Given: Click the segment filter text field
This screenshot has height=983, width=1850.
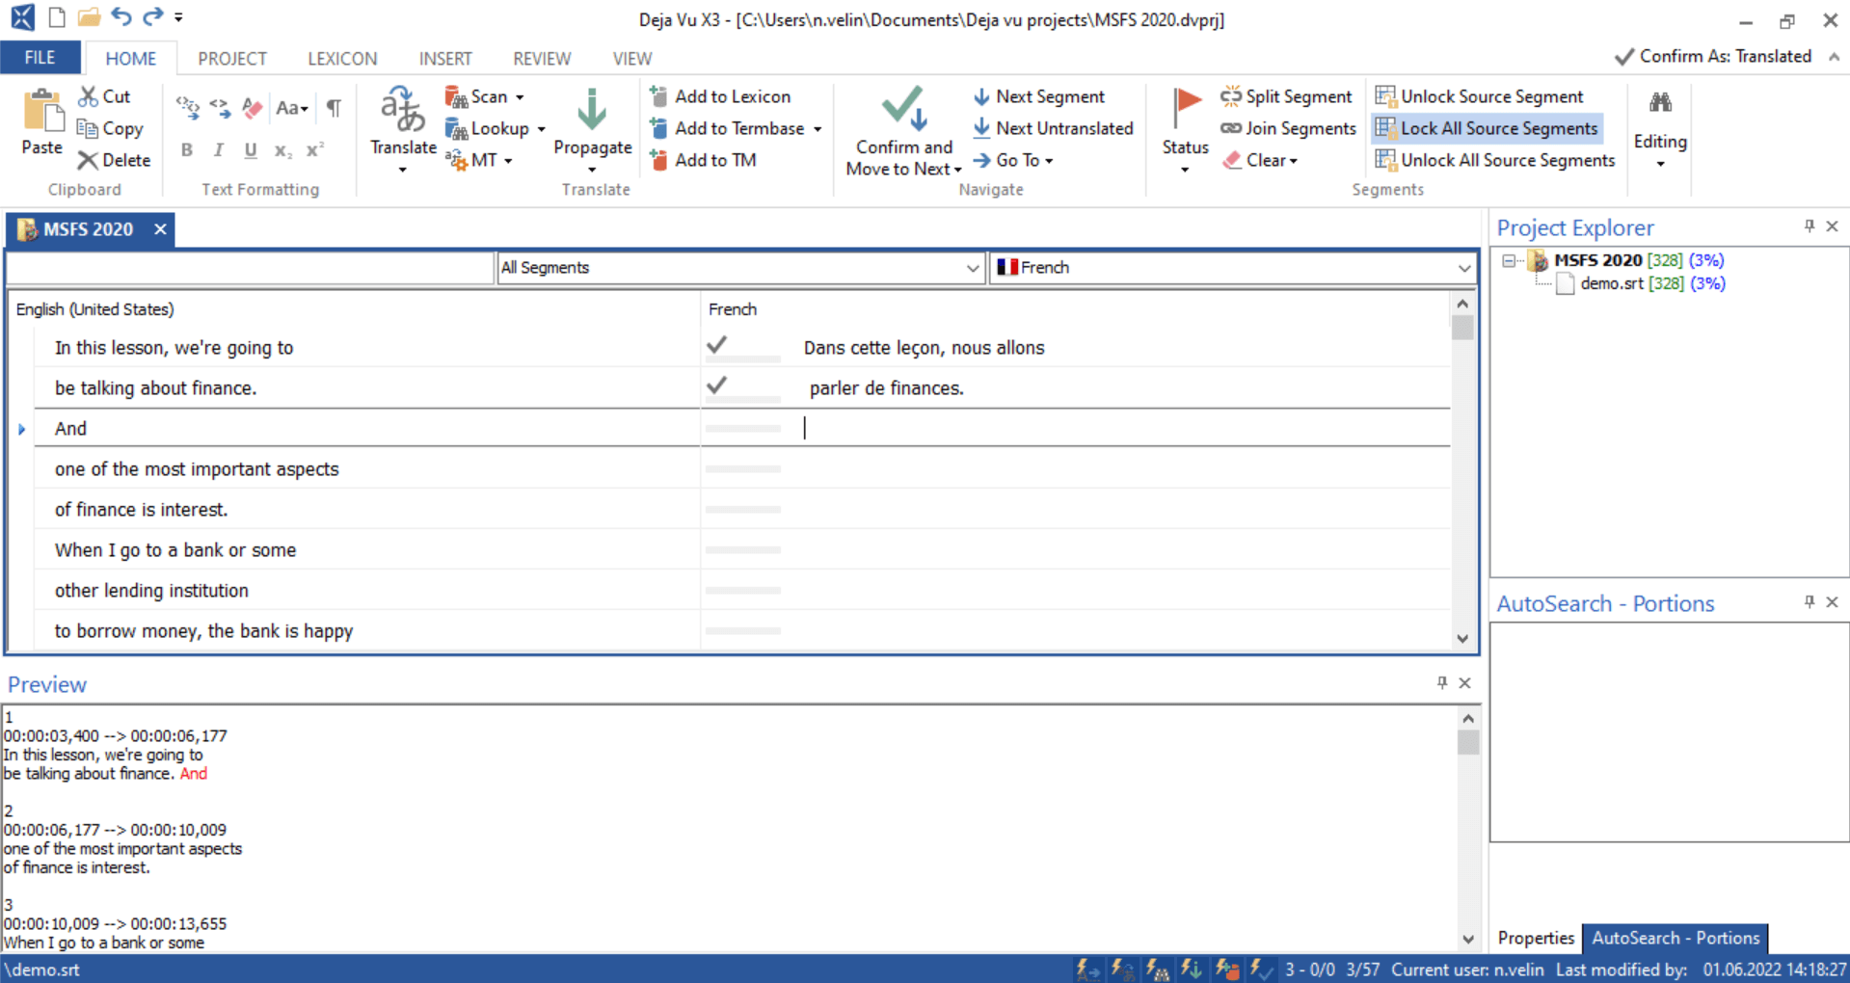Looking at the screenshot, I should click(251, 268).
